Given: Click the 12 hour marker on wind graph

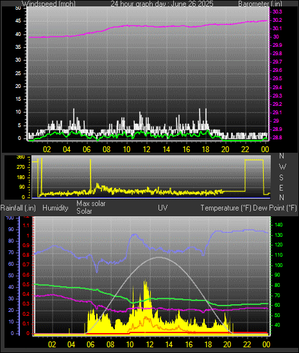Looking at the screenshot, I should 146,149.
